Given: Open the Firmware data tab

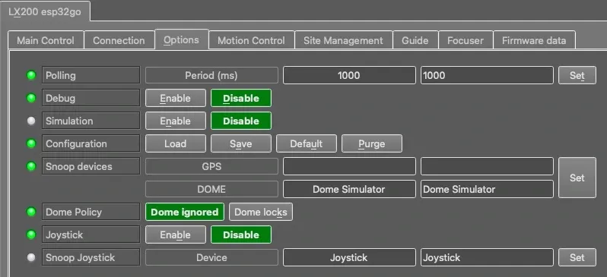Looking at the screenshot, I should click(x=534, y=40).
